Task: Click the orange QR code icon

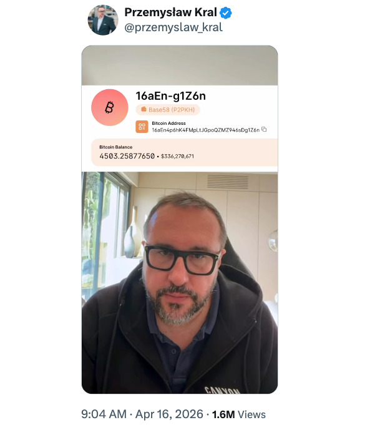Action: (142, 127)
